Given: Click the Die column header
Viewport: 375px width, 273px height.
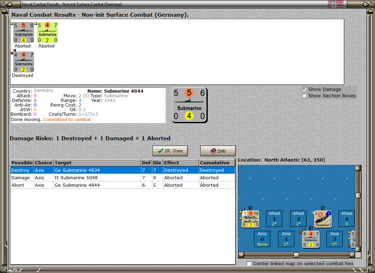Looking at the screenshot, I should pos(157,163).
